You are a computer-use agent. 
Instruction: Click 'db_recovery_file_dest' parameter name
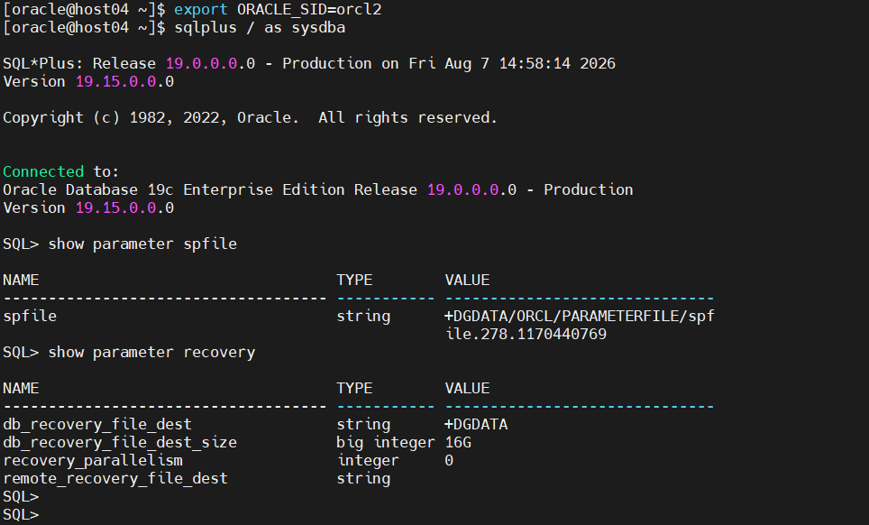point(97,425)
